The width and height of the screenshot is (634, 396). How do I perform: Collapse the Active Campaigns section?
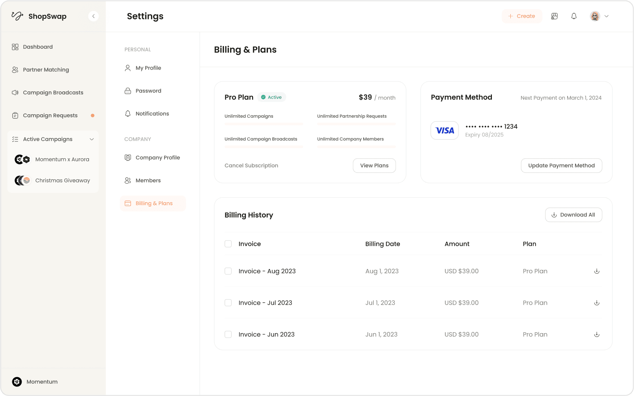[x=92, y=139]
